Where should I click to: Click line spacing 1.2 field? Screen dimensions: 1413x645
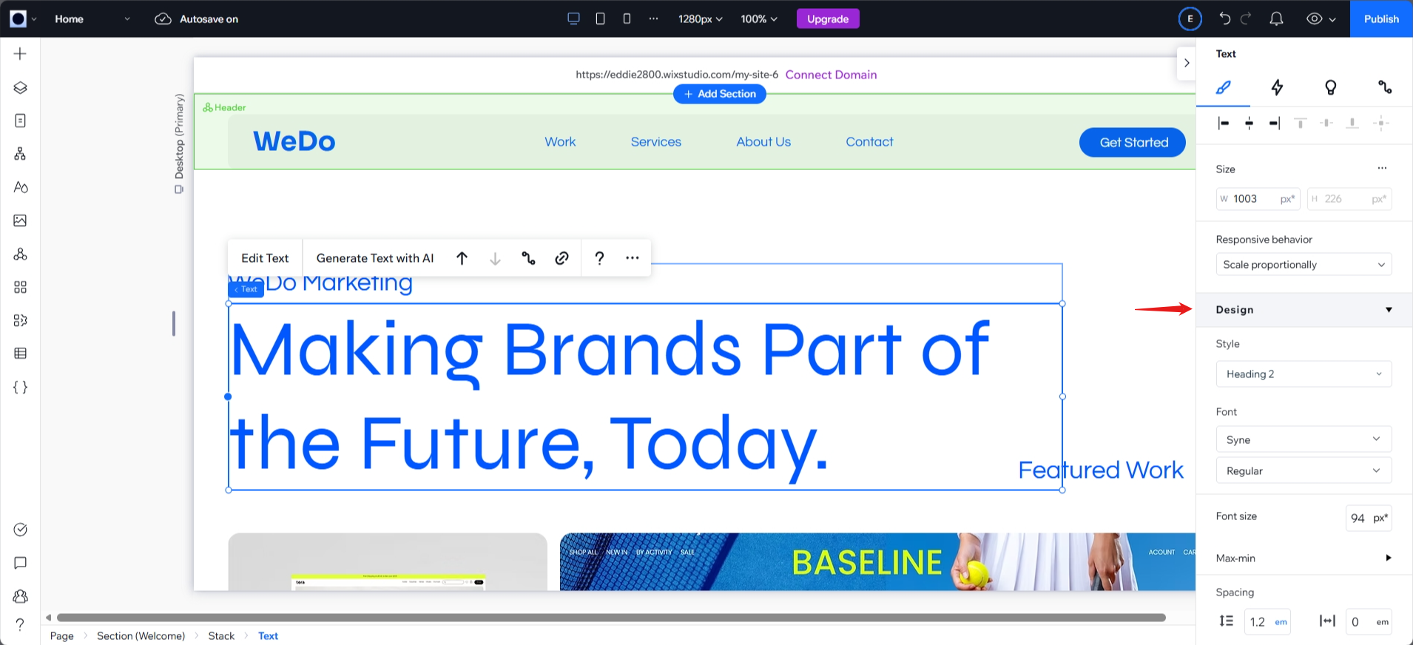[x=1268, y=622]
